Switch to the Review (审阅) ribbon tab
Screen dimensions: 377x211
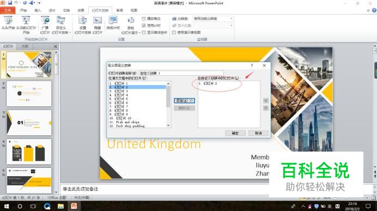tap(119, 10)
